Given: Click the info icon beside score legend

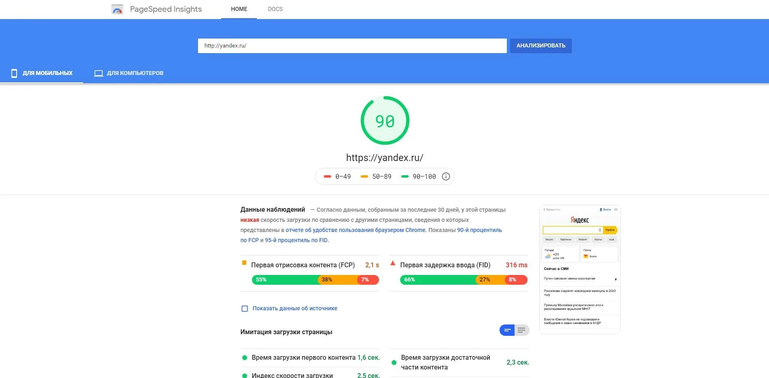Looking at the screenshot, I should (x=446, y=176).
